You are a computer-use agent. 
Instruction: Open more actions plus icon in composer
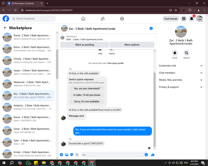point(62,155)
